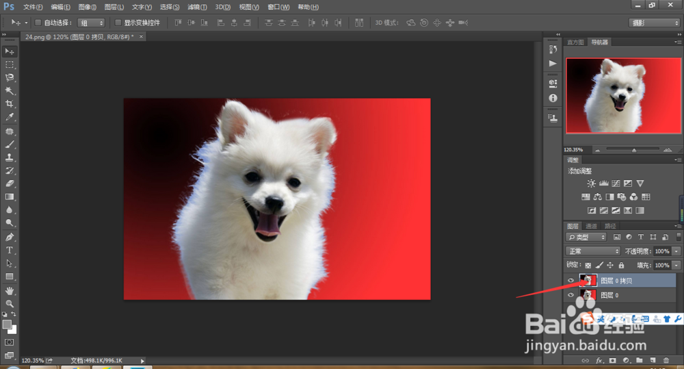Open the Layers panel flyout menu
Screen dimensions: 684x369
coord(677,226)
